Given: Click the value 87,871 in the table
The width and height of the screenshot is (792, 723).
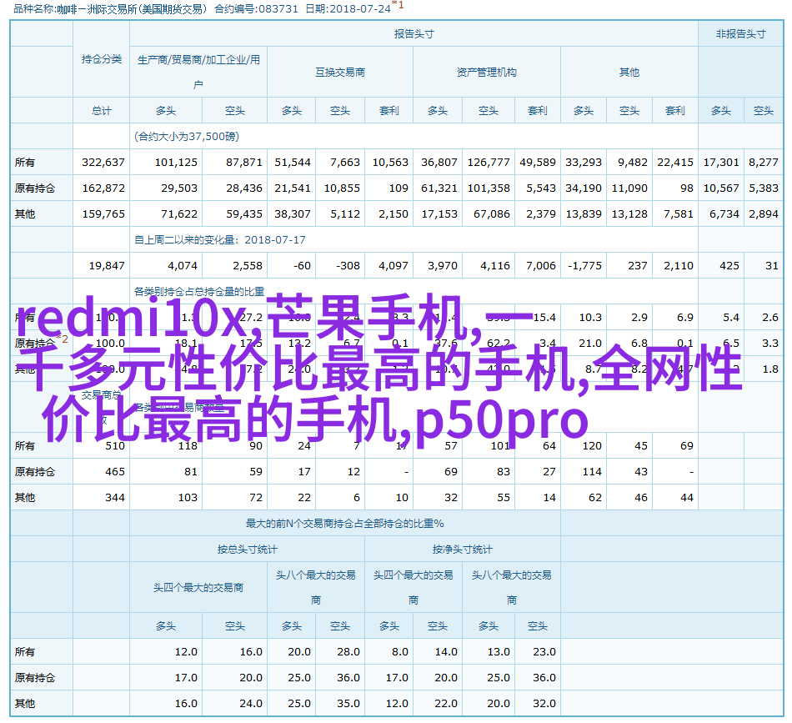Looking at the screenshot, I should click(x=244, y=162).
